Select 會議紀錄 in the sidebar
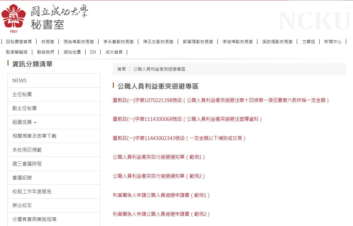353x226 pixels. 22,178
